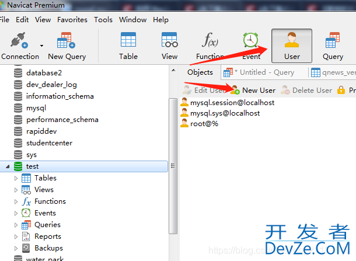356x261 pixels.
Task: Open the View objects toolbar button
Action: coord(169,46)
